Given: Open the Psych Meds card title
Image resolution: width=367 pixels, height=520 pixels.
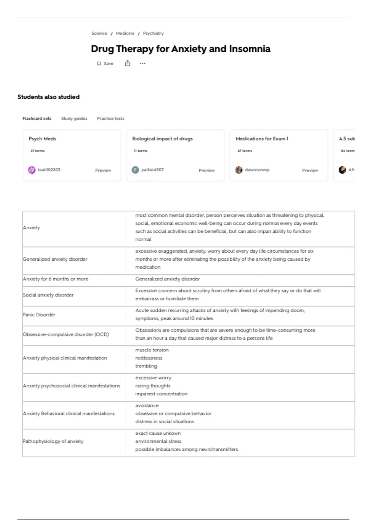Looking at the screenshot, I should coord(42,139).
